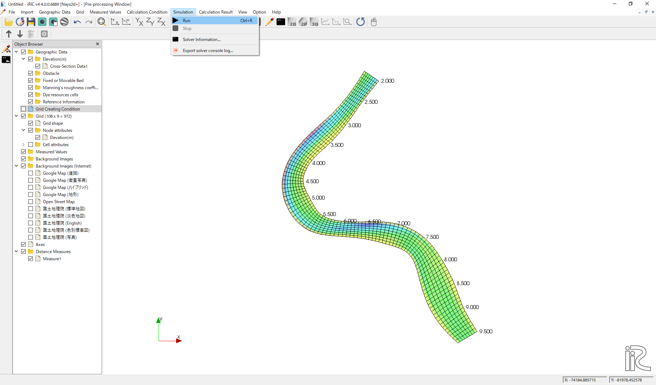Open the item property gear icon
656x385 pixels.
tap(44, 34)
